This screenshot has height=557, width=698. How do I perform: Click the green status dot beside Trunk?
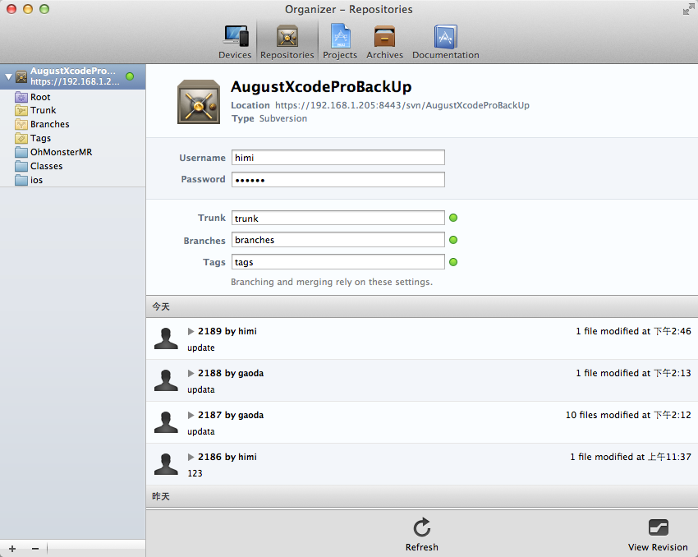[x=453, y=218]
